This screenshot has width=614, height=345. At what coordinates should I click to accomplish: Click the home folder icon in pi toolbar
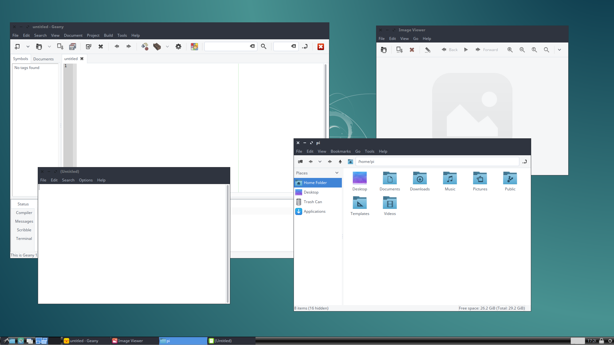click(x=350, y=162)
